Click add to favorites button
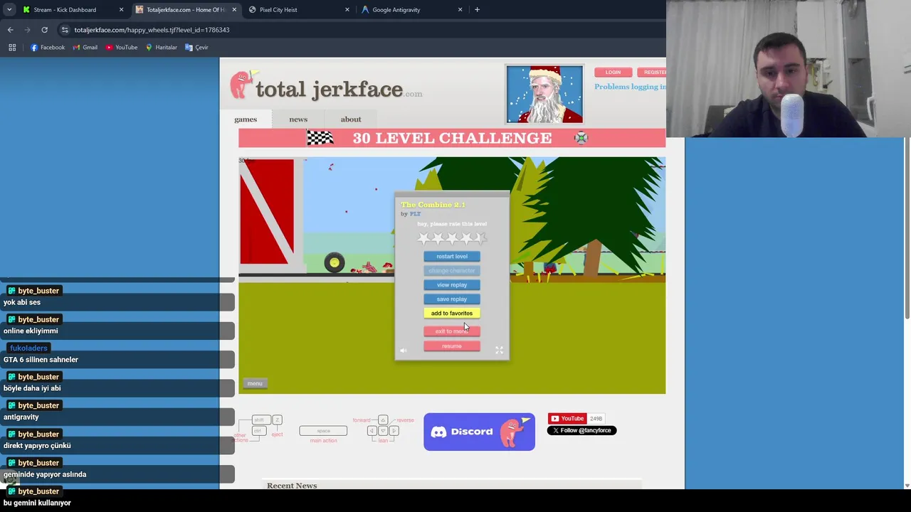911x512 pixels. pos(452,313)
